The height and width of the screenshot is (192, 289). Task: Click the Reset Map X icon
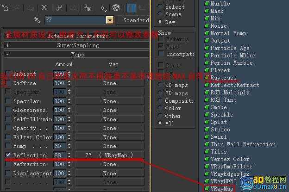44,7
